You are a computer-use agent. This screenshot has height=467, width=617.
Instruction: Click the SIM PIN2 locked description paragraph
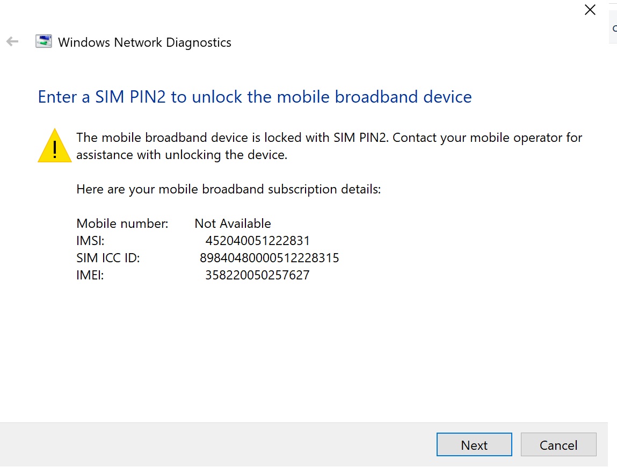coord(329,146)
